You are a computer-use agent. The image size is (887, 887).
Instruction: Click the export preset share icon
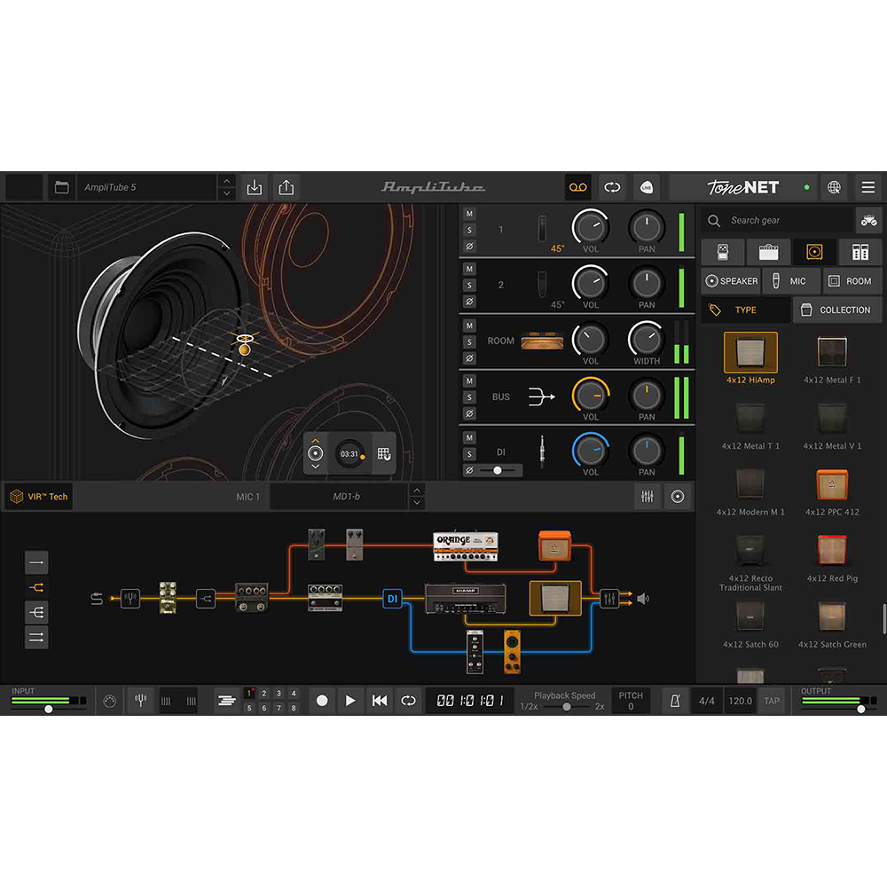click(287, 187)
